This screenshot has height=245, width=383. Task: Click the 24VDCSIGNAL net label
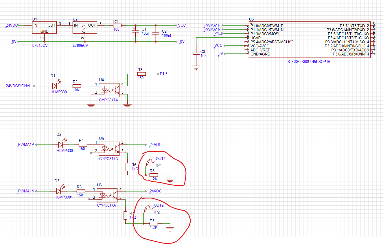coord(19,86)
